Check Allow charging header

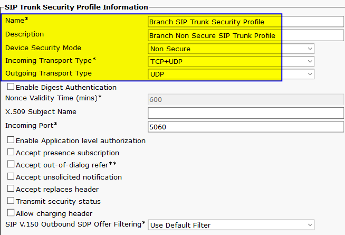11,212
